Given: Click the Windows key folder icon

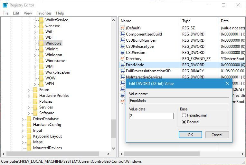Looking at the screenshot, I should tap(42, 43).
